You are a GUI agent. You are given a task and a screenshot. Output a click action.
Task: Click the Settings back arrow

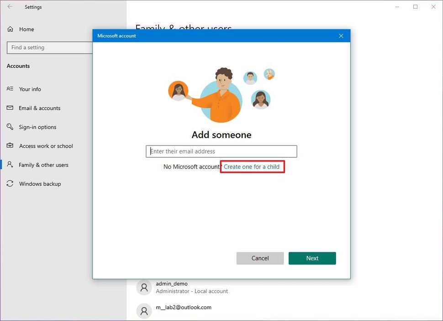10,7
